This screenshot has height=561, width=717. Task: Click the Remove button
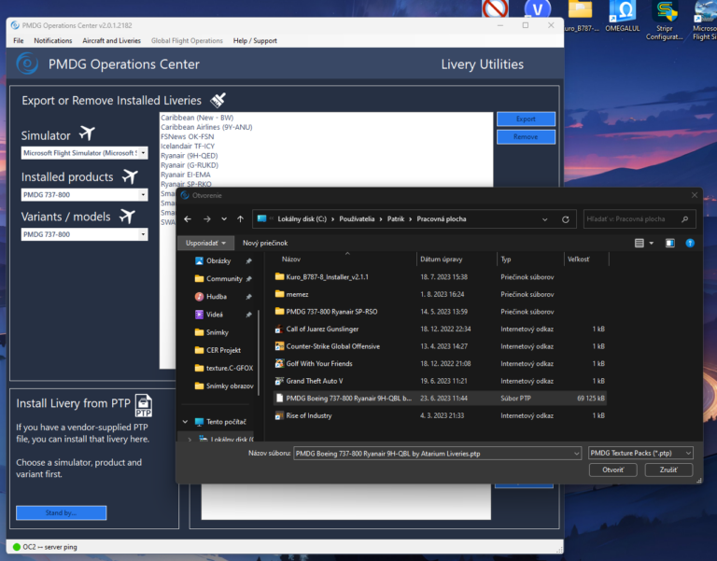pos(526,136)
